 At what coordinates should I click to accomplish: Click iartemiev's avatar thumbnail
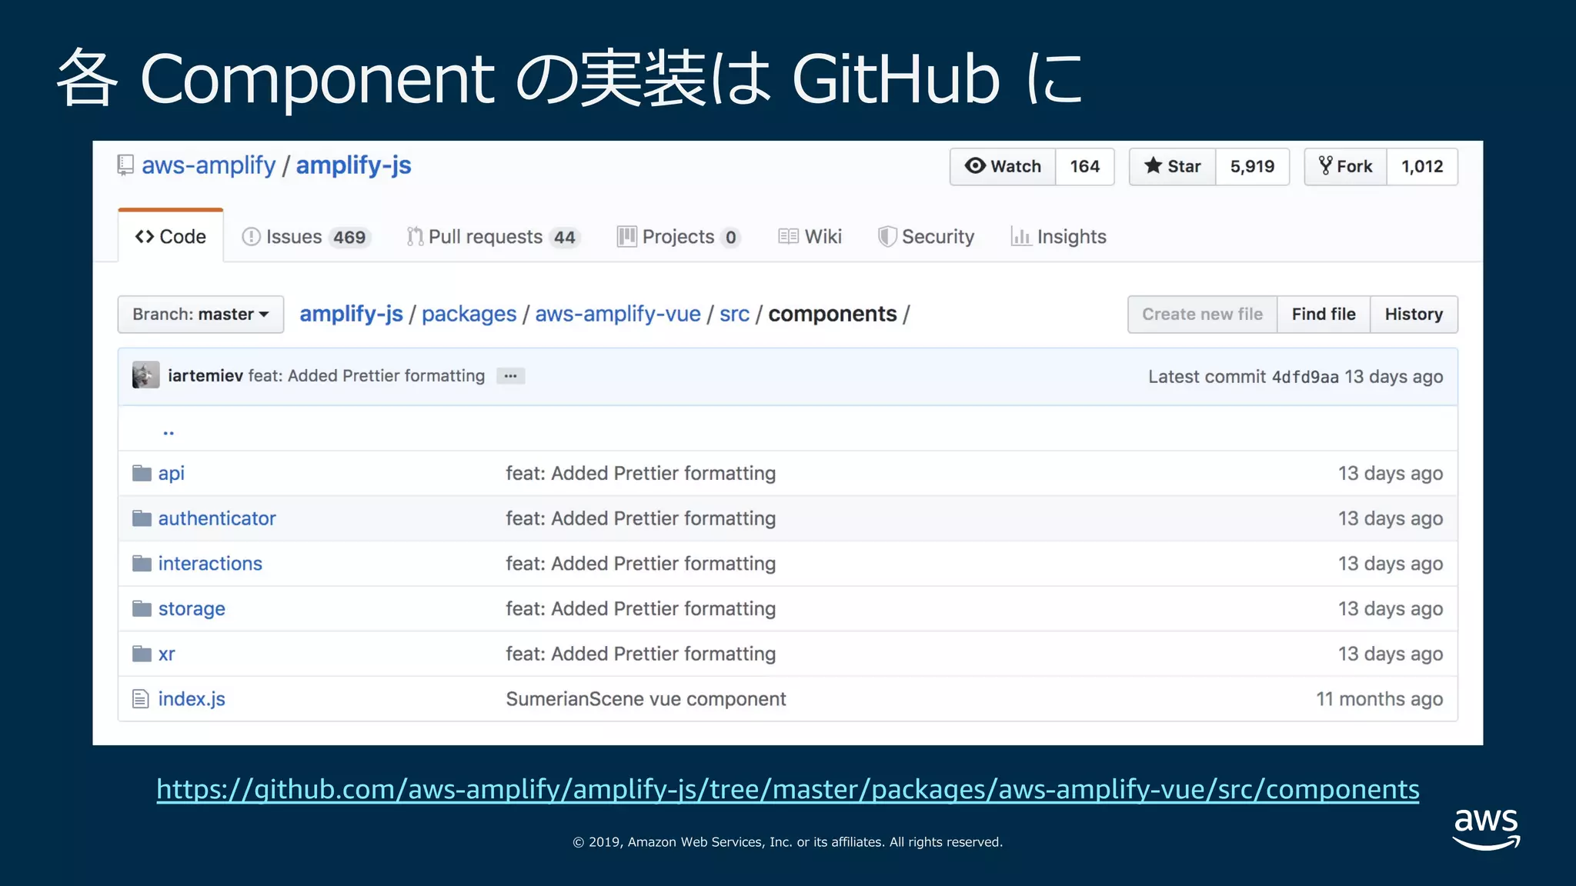tap(145, 375)
